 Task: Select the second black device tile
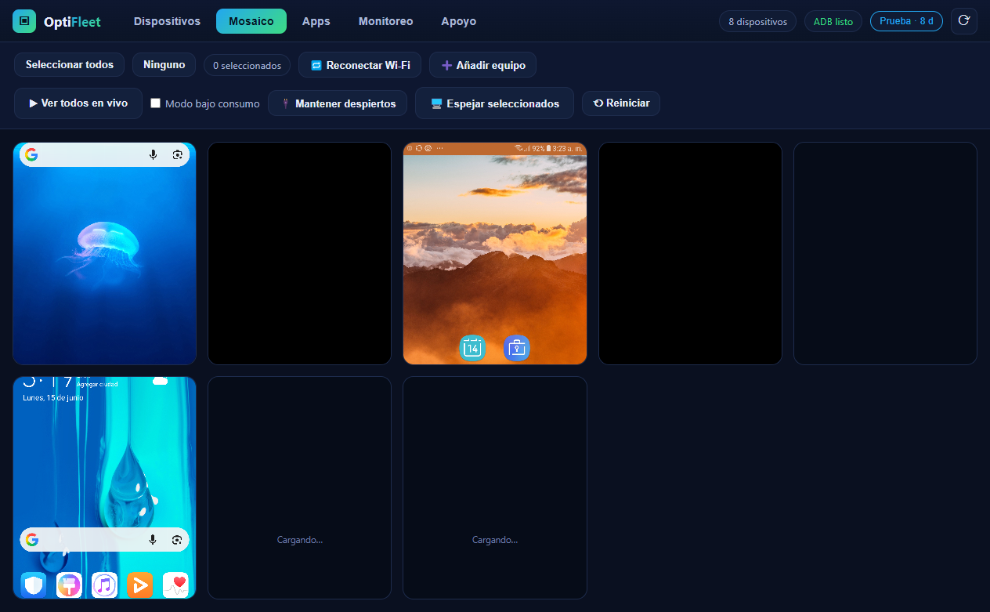tap(299, 253)
